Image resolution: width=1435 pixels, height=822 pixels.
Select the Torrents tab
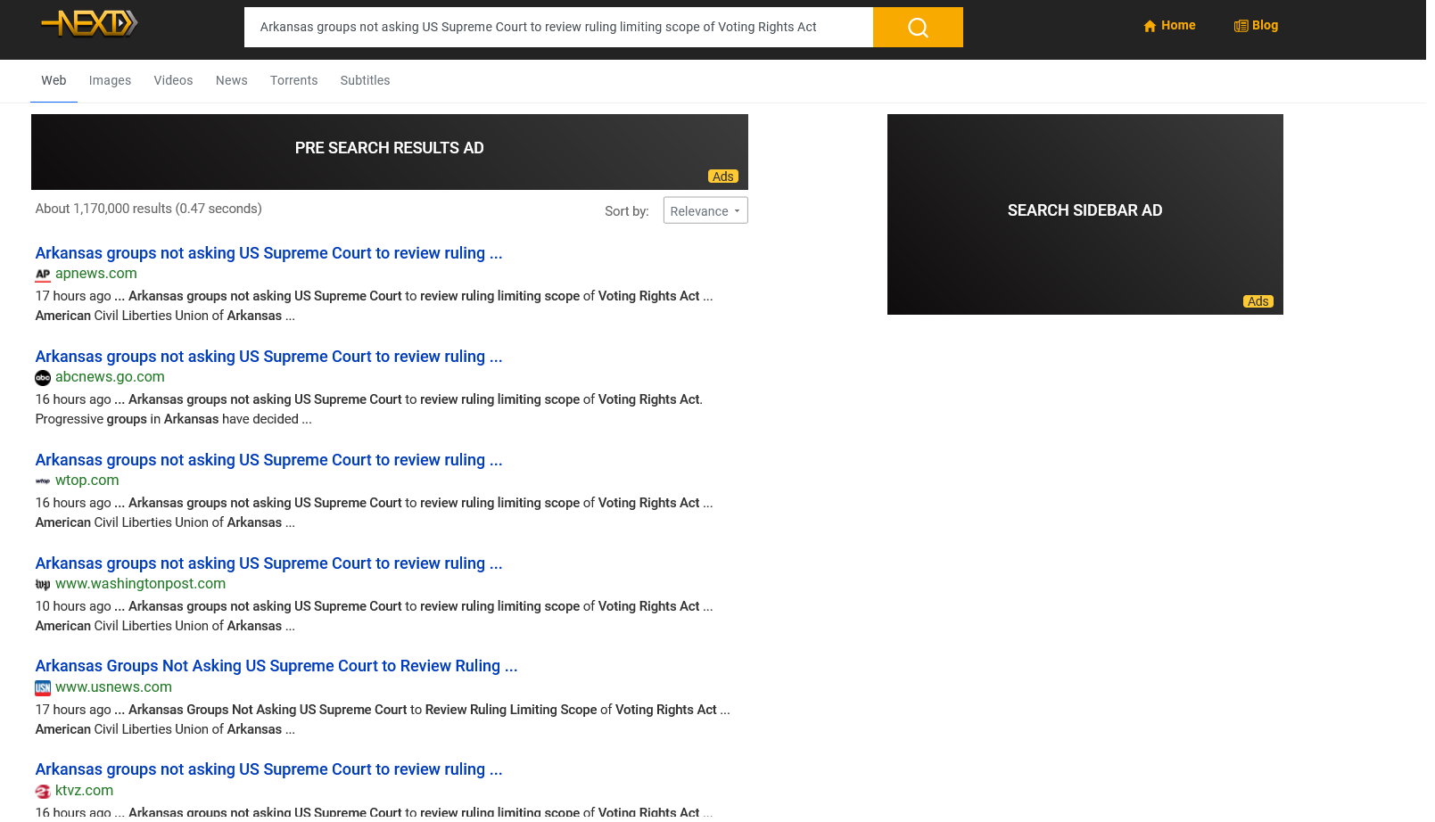293,80
